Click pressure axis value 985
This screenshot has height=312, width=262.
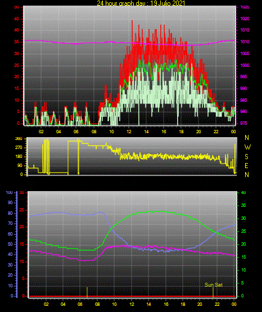click(x=243, y=100)
